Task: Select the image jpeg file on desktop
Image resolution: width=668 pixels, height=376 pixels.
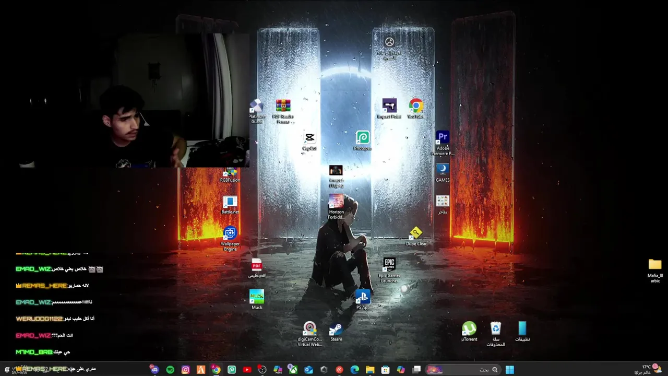Action: (336, 177)
